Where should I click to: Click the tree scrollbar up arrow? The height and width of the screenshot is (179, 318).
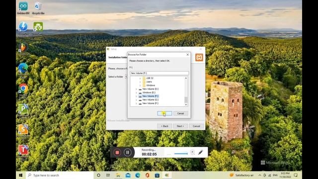click(186, 78)
